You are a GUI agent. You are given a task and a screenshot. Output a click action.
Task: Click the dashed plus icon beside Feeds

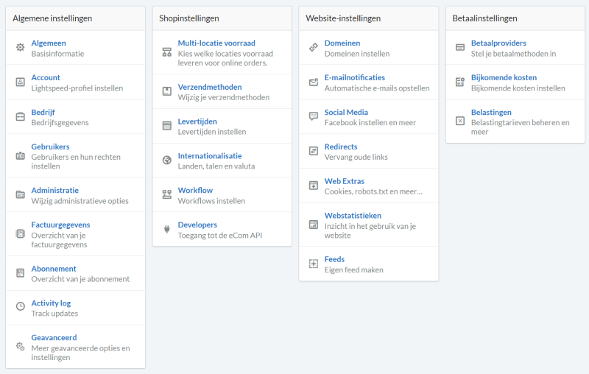[x=314, y=264]
